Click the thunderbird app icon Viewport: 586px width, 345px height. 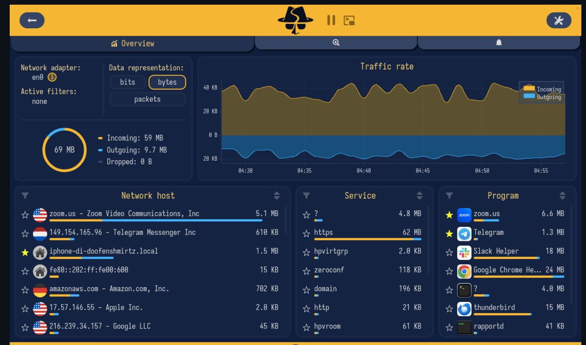464,309
